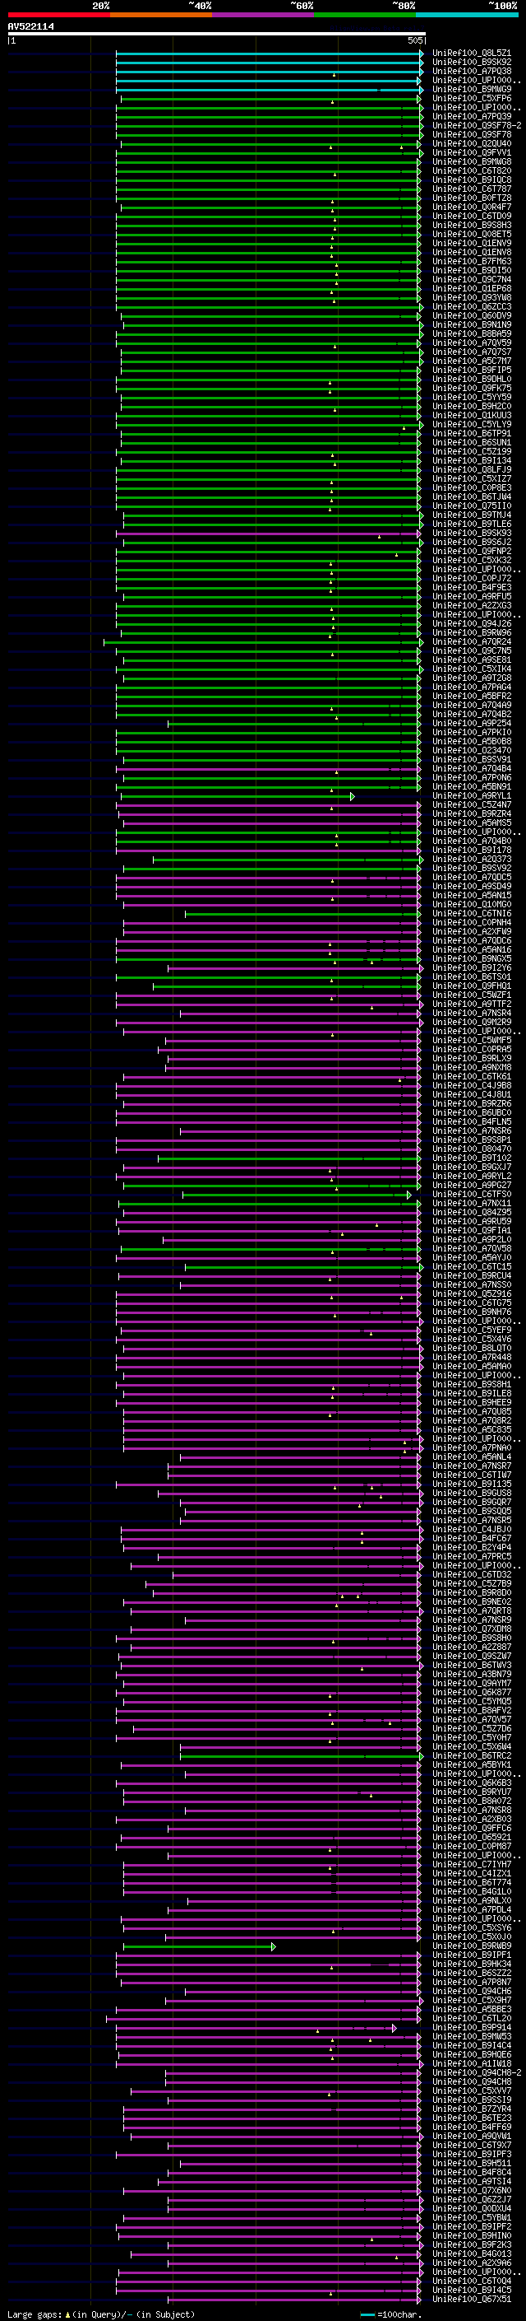The height and width of the screenshot is (2321, 526).
Task: Click short green alignment bar of UniRef100_B9RWB9
Action: (x=199, y=1947)
